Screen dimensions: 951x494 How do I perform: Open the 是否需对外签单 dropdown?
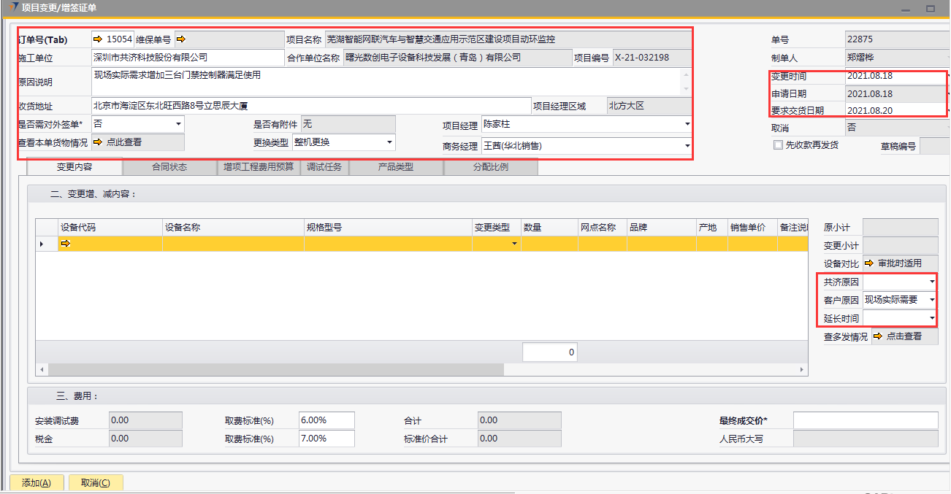[x=180, y=125]
